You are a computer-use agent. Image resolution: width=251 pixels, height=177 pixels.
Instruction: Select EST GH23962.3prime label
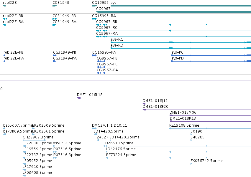pos(38,137)
